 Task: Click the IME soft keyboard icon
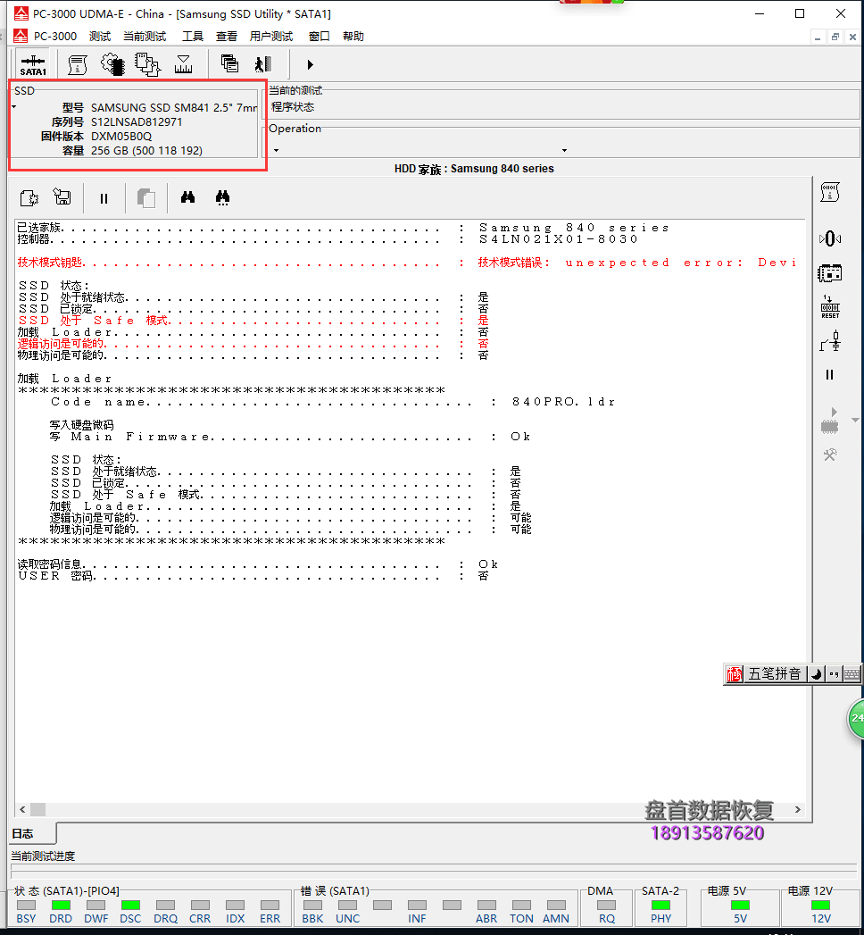coord(852,674)
